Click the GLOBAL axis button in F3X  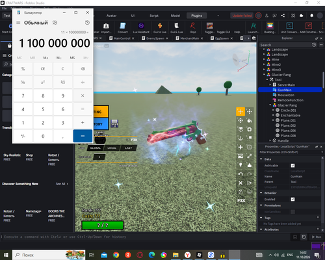96,148
